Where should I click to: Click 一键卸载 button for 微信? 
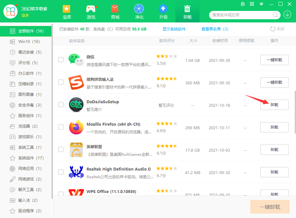pyautogui.click(x=274, y=60)
